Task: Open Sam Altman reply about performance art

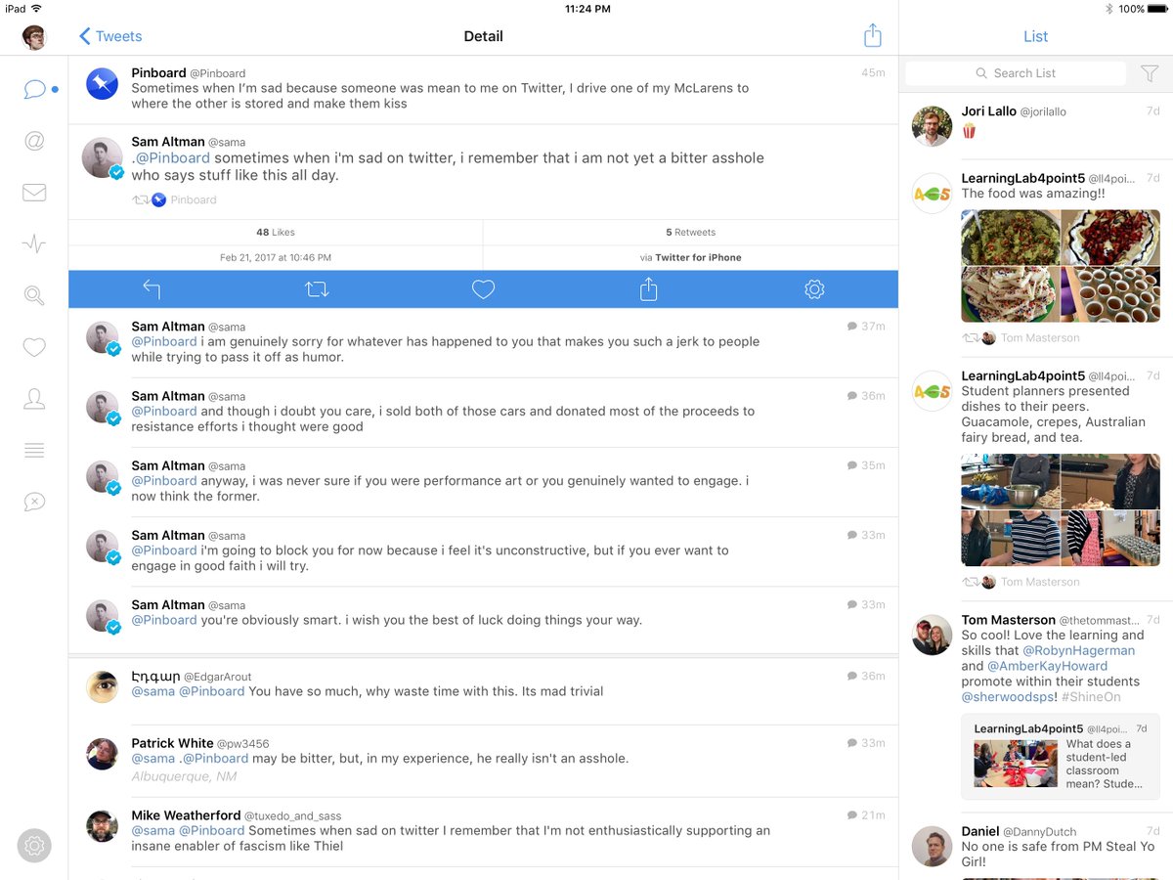Action: click(483, 482)
